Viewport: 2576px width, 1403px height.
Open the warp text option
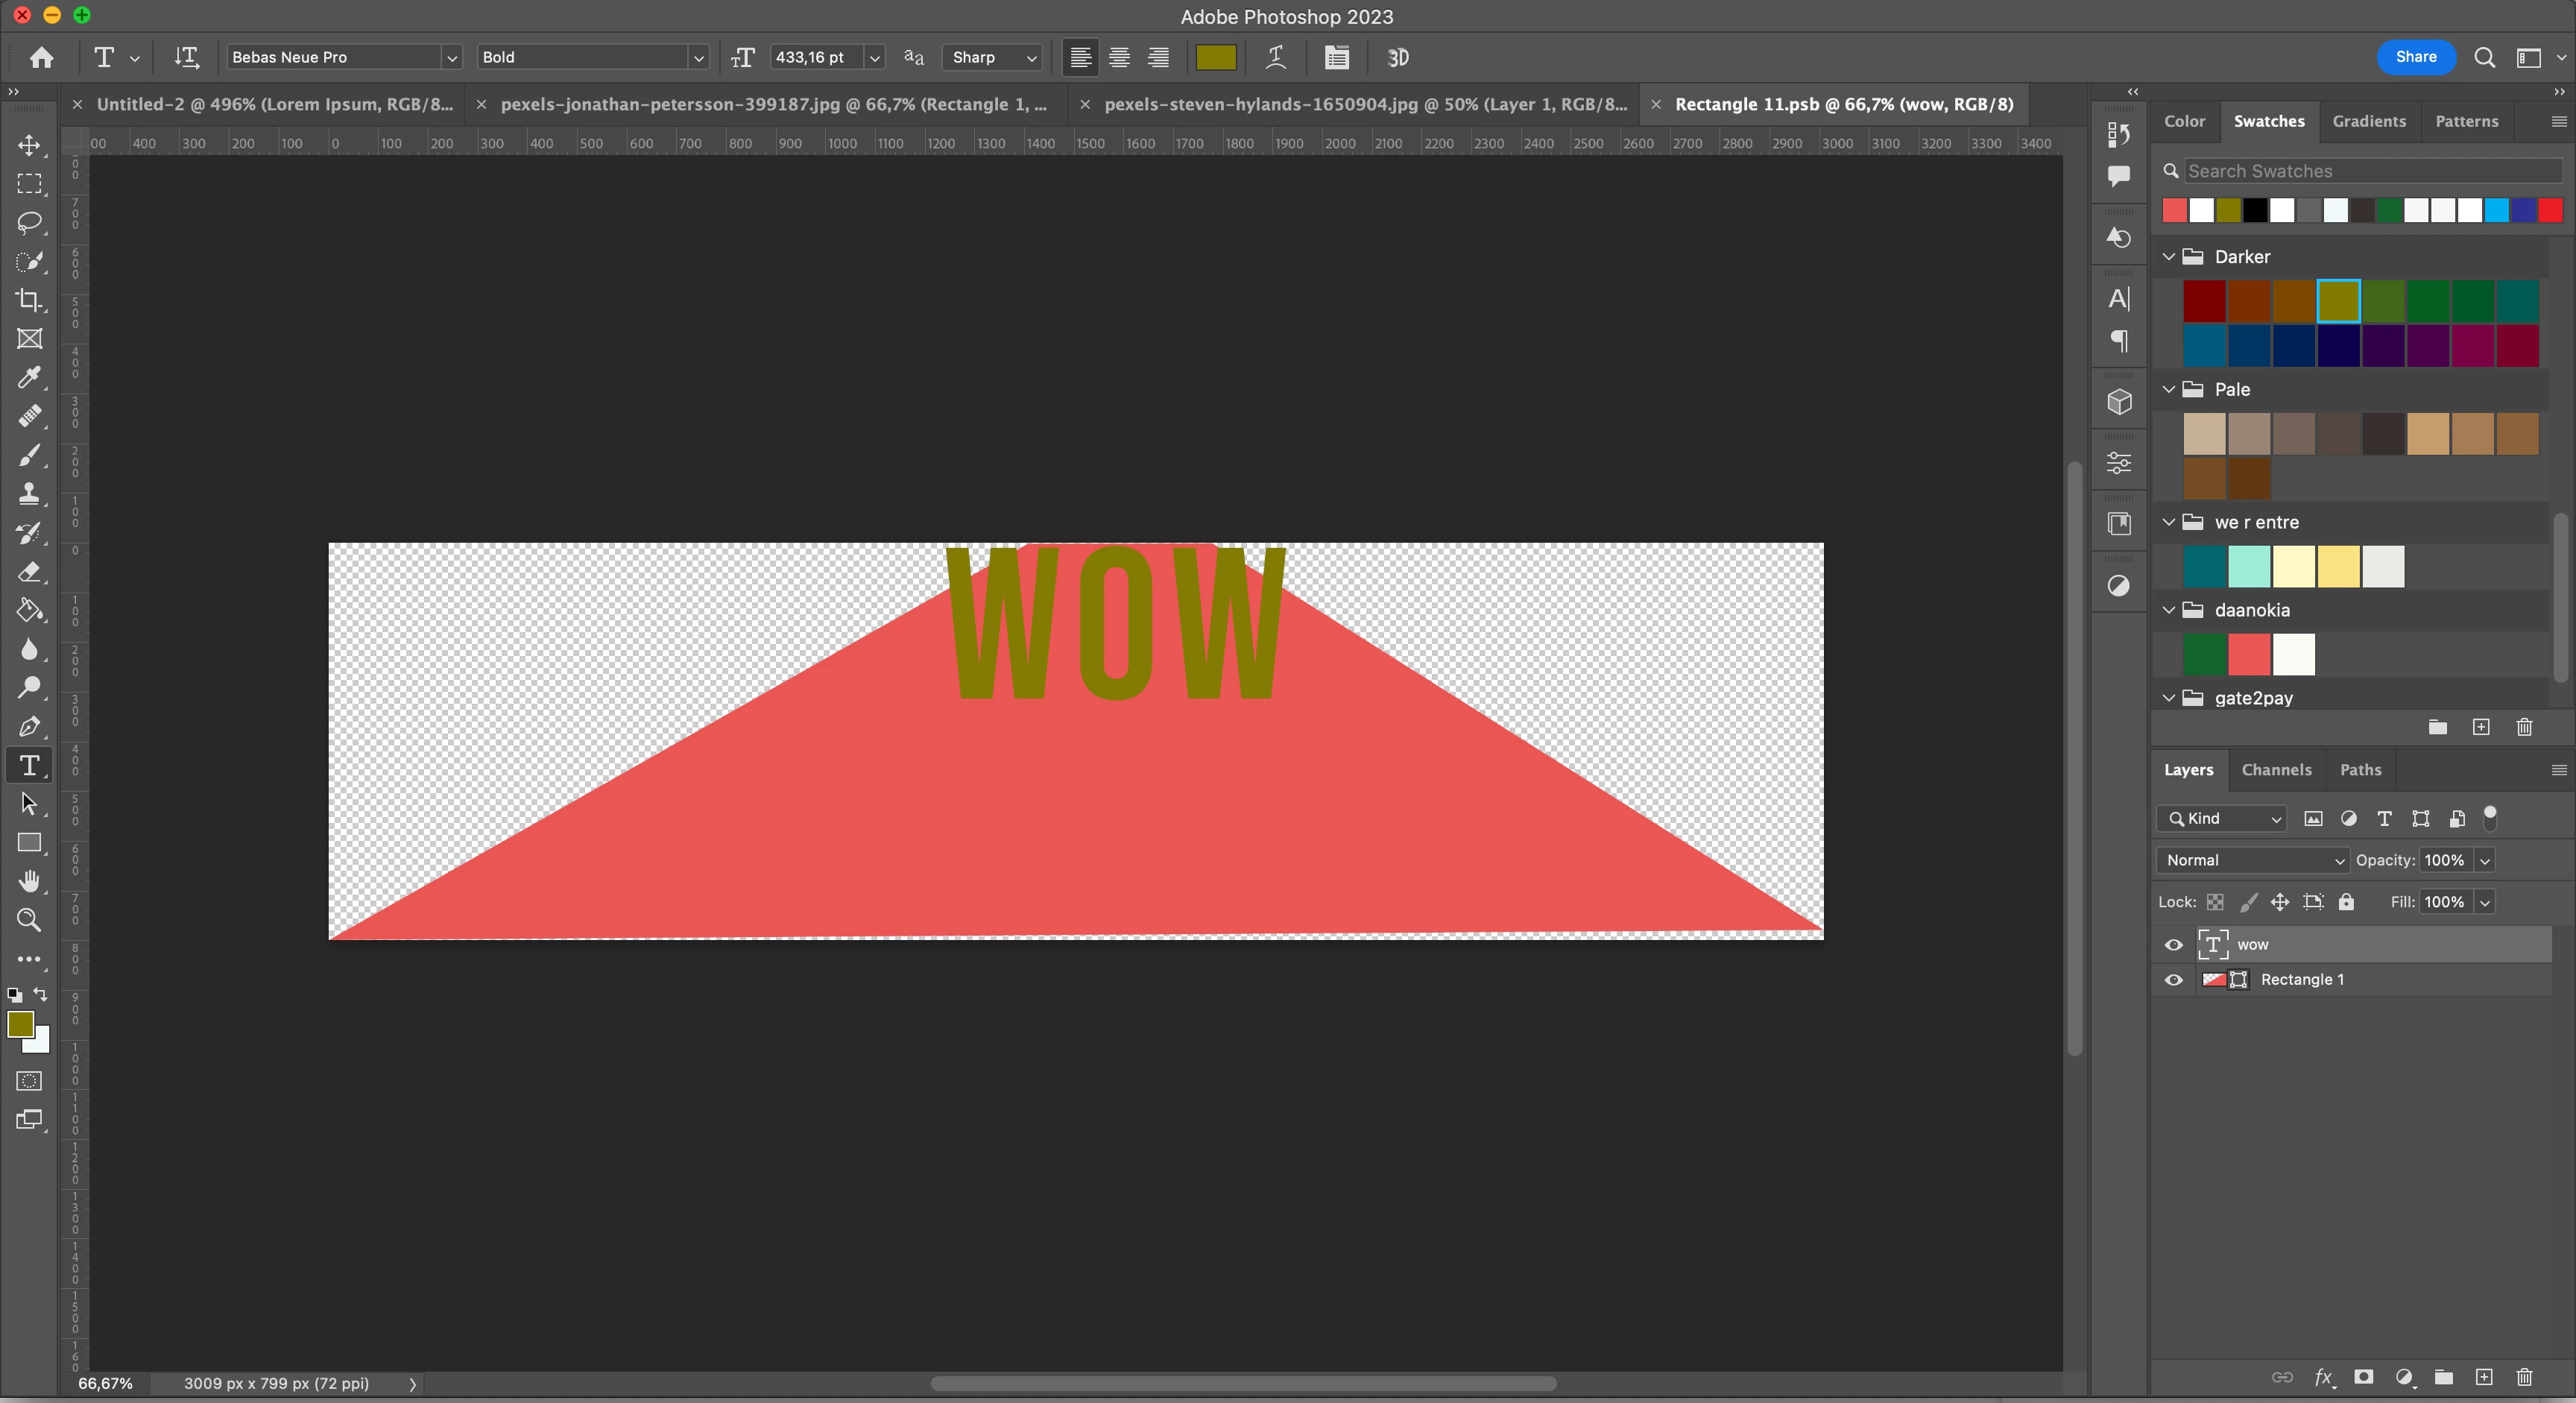click(x=1276, y=57)
